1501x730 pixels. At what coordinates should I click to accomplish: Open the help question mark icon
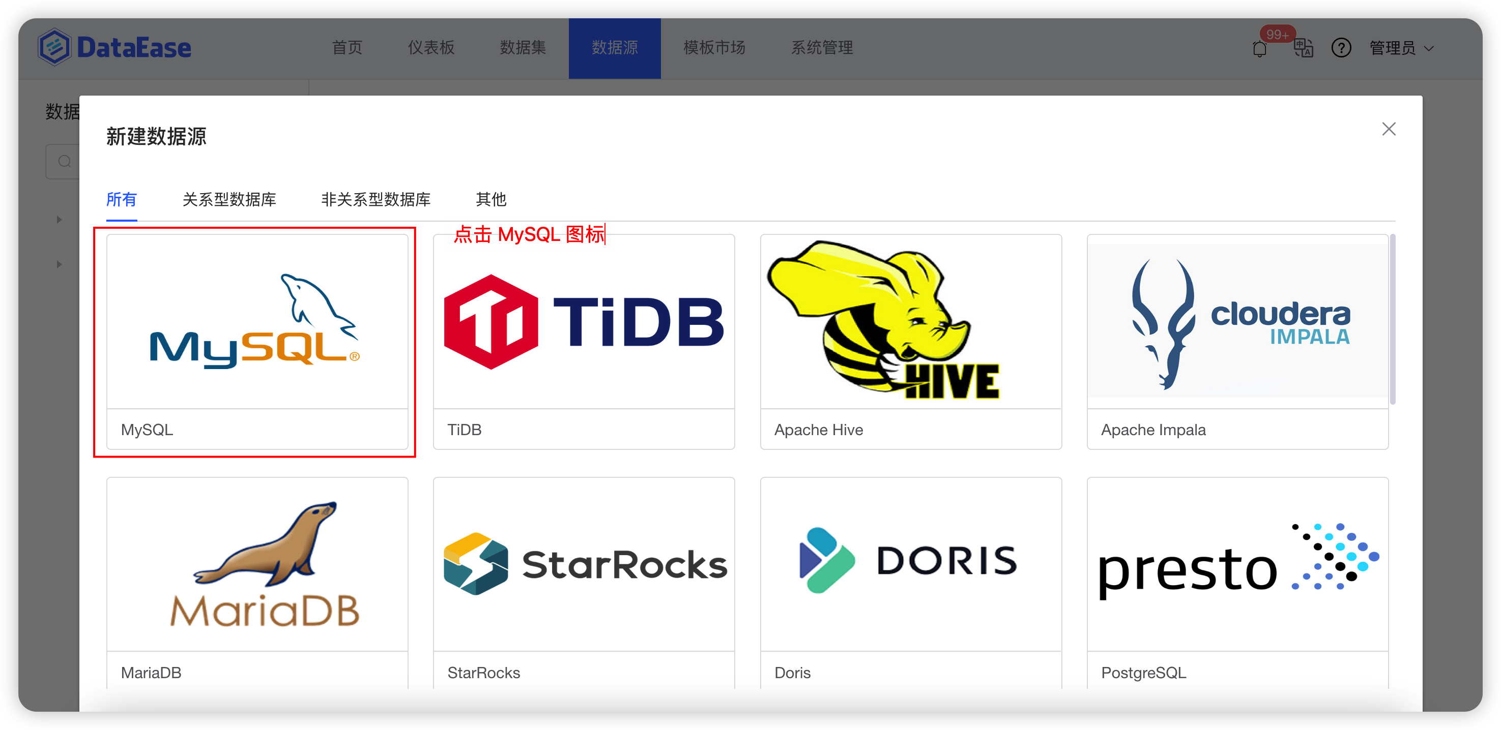click(1341, 48)
